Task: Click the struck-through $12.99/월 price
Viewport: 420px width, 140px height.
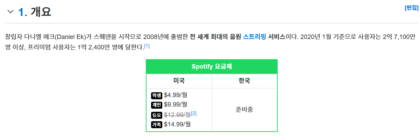Action: (177, 115)
